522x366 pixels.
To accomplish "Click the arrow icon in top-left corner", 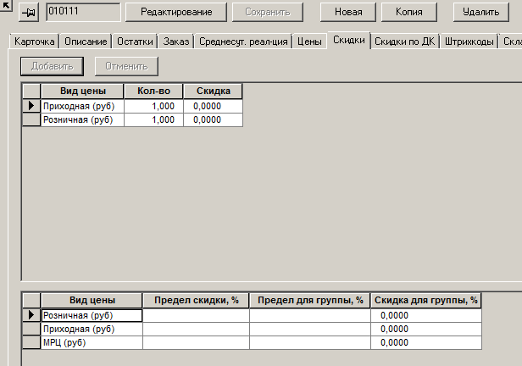I will pyautogui.click(x=6, y=5).
